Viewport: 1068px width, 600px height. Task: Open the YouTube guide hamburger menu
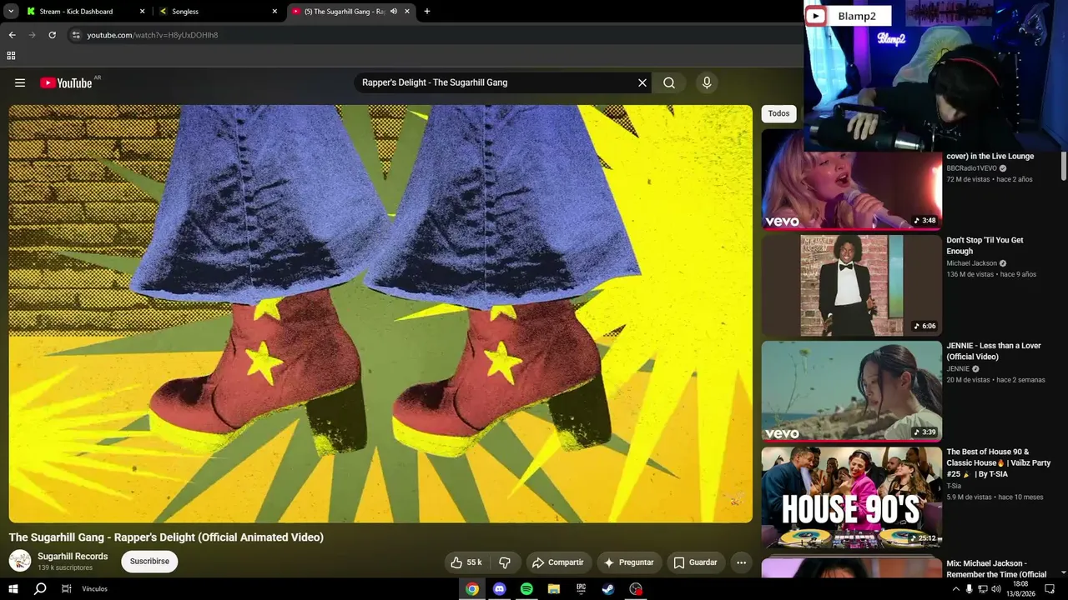(x=20, y=82)
